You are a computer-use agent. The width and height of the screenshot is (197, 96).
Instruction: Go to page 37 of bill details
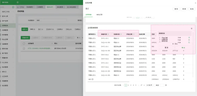point(141,85)
